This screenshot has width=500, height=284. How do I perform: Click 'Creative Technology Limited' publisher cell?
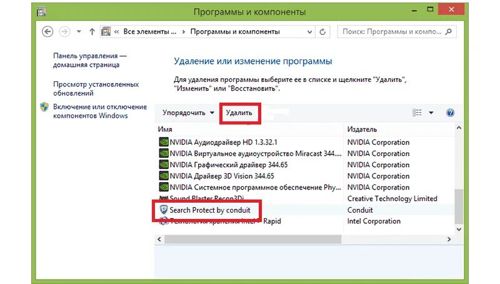pyautogui.click(x=392, y=198)
